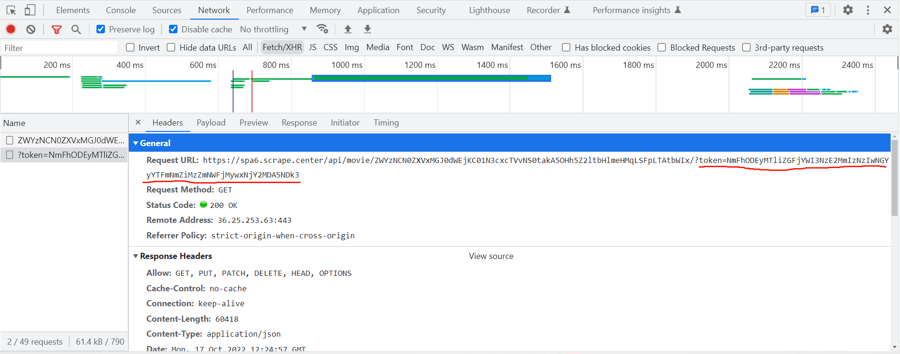
Task: Filter requests by WS type
Action: (x=448, y=47)
